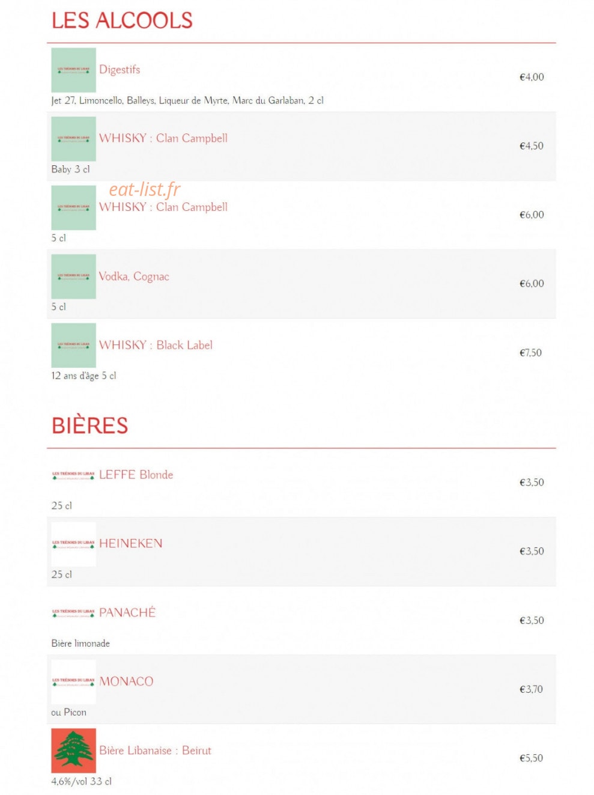Image resolution: width=594 pixels, height=795 pixels.
Task: Open the LEFFE Blonde title
Action: click(136, 475)
